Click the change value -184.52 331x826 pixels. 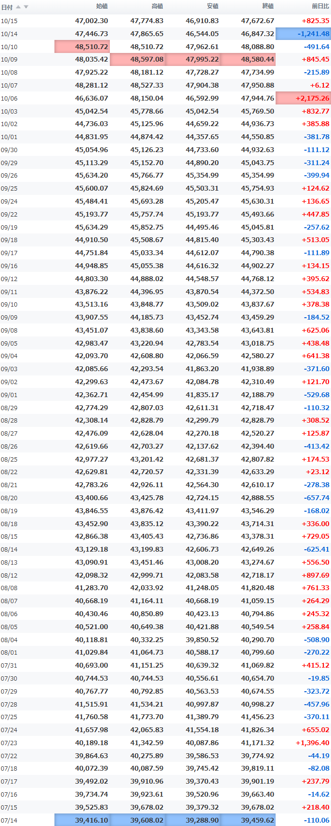point(317,317)
